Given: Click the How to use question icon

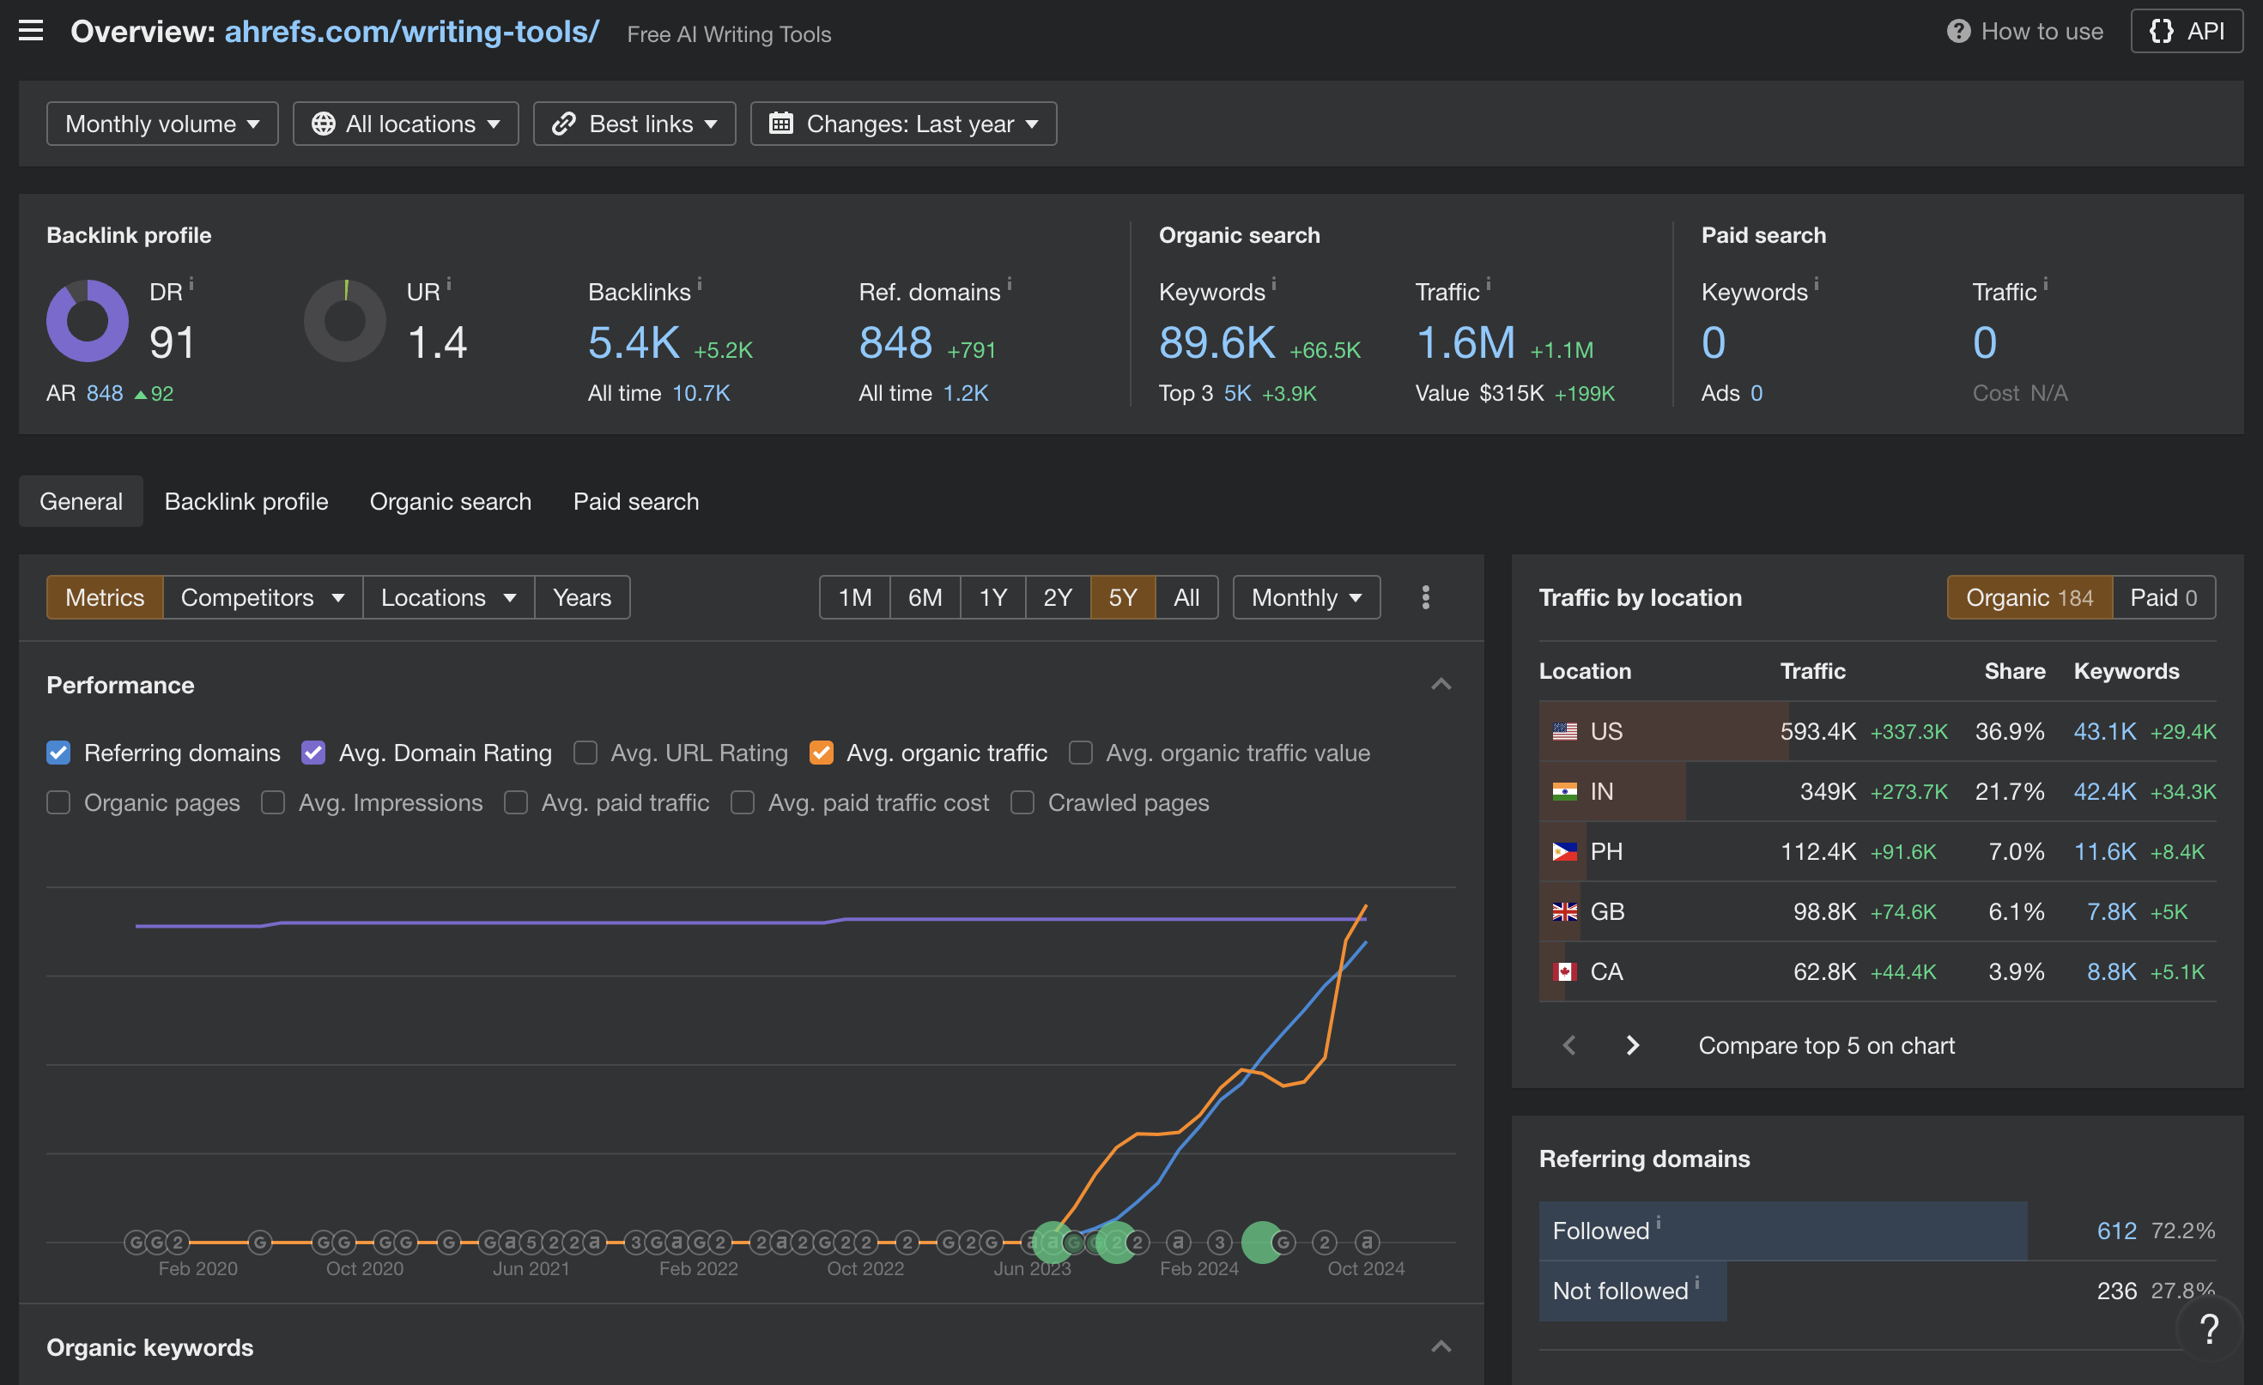Looking at the screenshot, I should point(1958,31).
